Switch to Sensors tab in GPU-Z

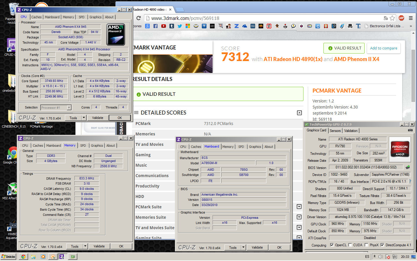click(x=335, y=131)
